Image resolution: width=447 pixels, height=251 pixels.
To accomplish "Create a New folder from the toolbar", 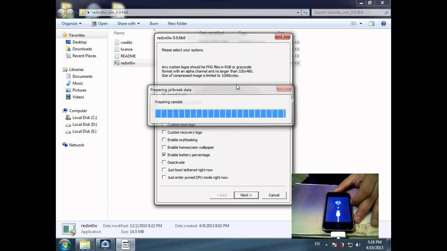I will (177, 24).
